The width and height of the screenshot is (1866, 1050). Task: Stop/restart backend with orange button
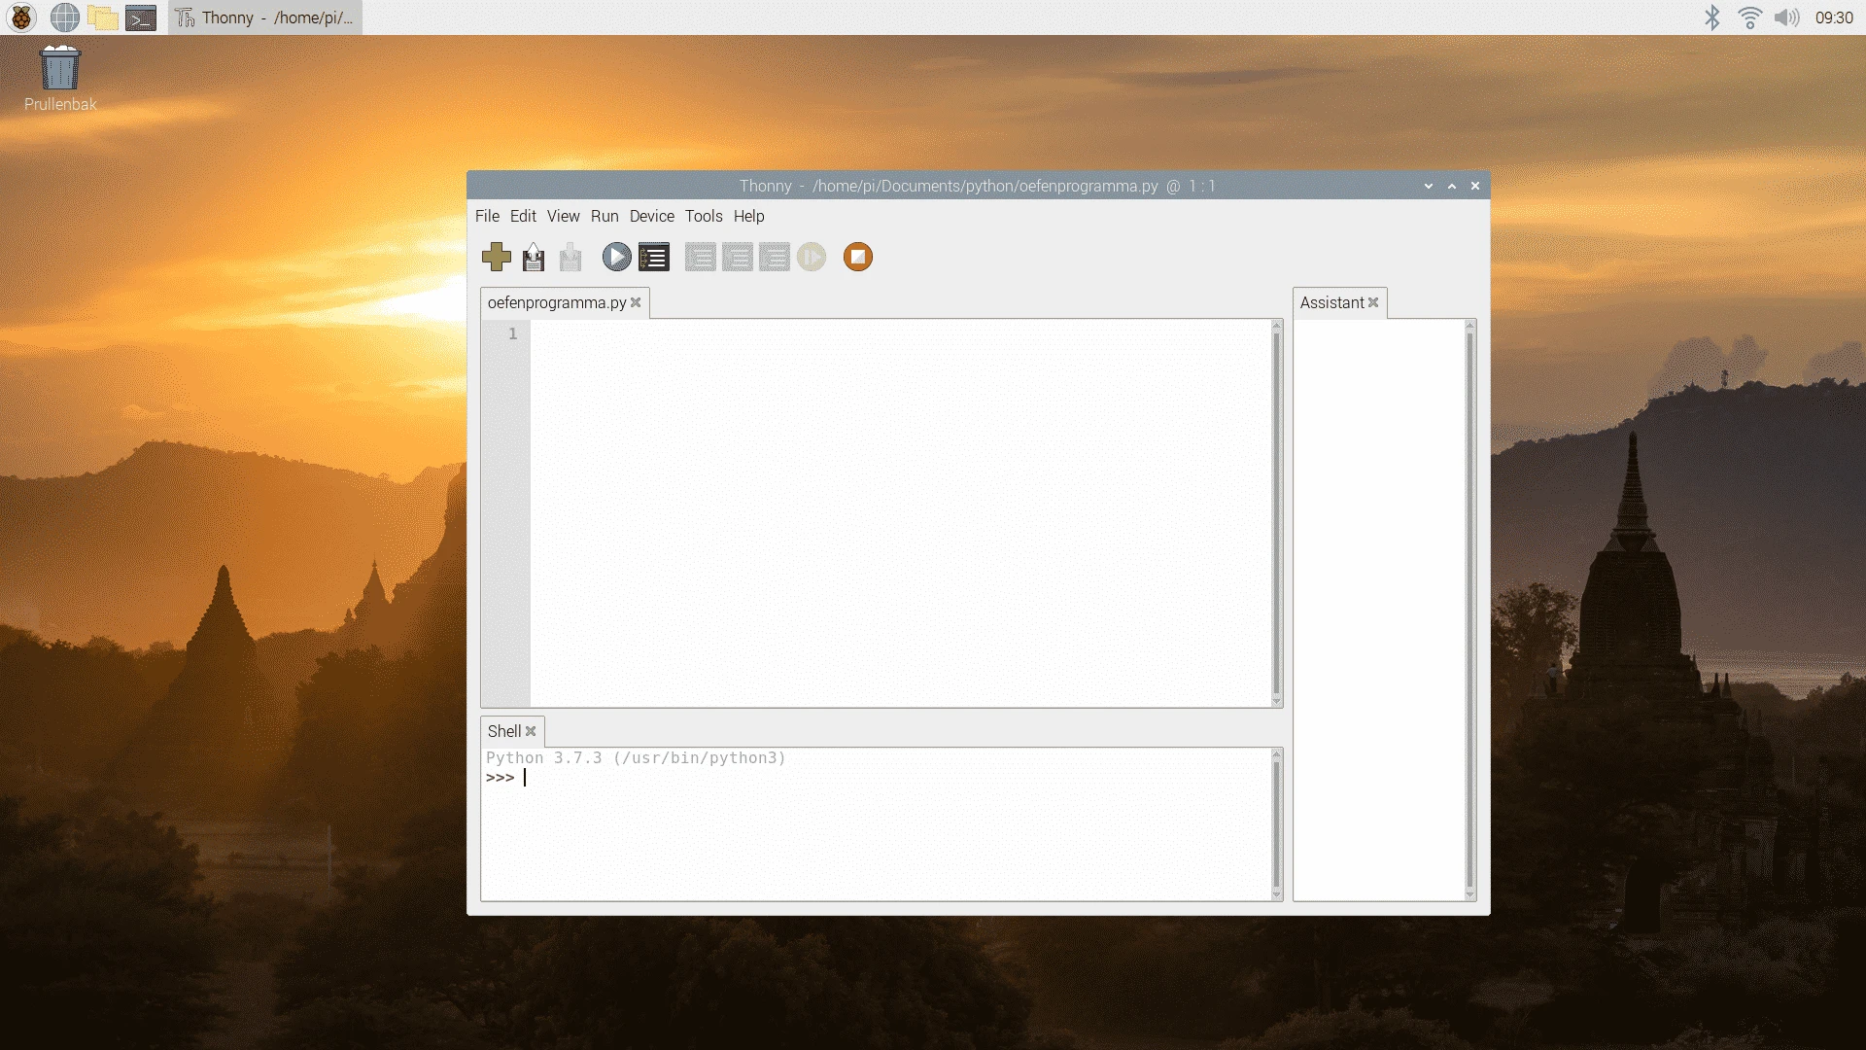click(857, 257)
